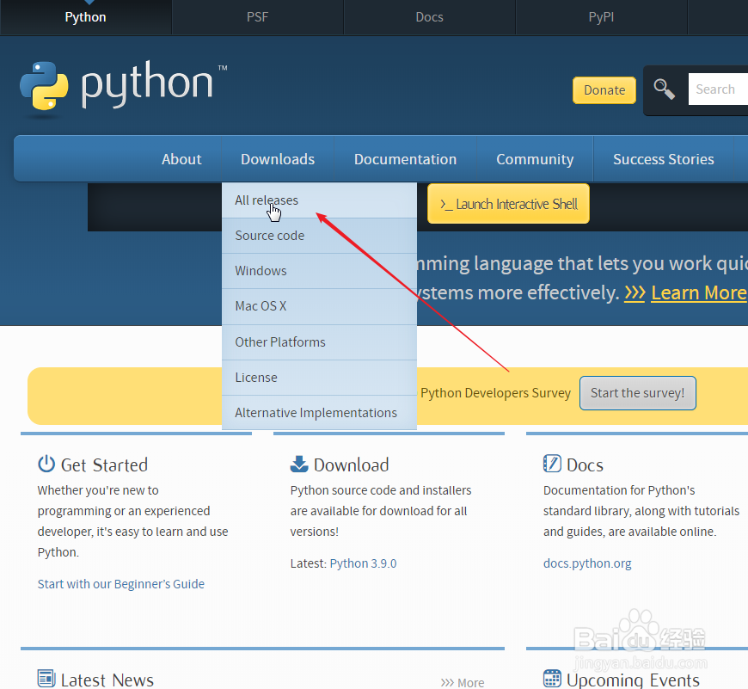The image size is (748, 689).
Task: Click the Docs pencil icon
Action: pos(552,464)
